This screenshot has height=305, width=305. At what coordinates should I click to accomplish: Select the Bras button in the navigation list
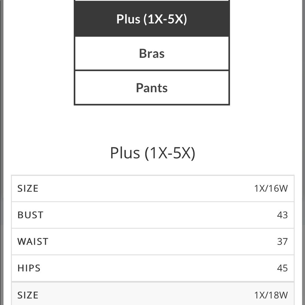tap(152, 53)
